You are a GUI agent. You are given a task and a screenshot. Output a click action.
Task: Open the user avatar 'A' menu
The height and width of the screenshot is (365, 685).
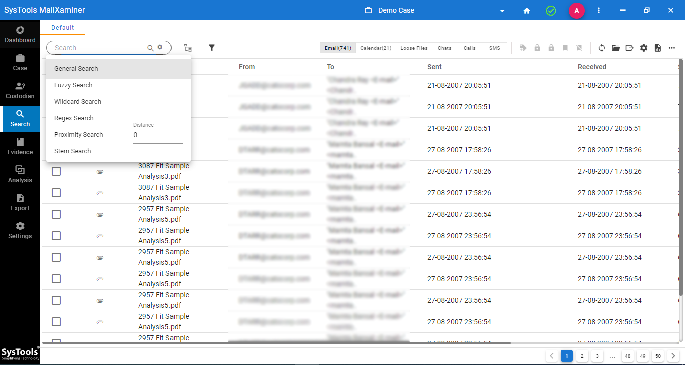click(x=577, y=10)
